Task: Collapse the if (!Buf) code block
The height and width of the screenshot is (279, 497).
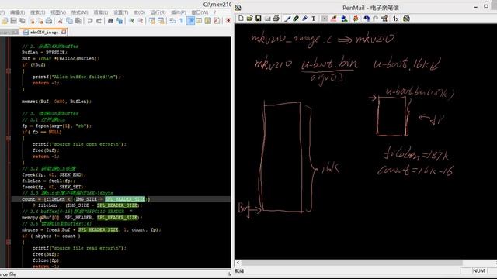Action: tap(9, 71)
